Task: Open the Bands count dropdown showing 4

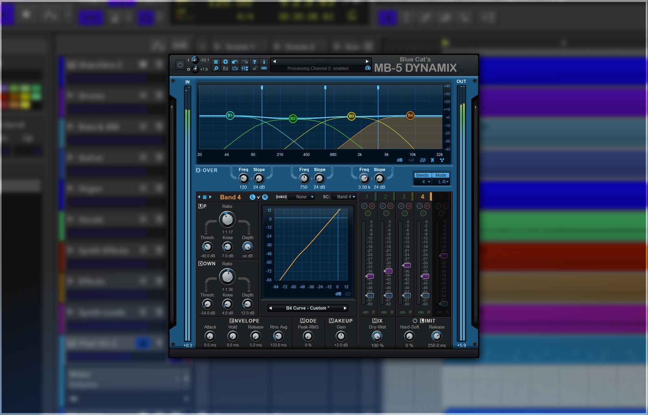Action: coord(423,182)
